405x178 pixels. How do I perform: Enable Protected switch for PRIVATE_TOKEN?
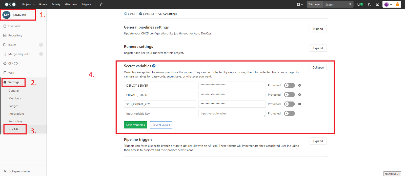tap(289, 95)
